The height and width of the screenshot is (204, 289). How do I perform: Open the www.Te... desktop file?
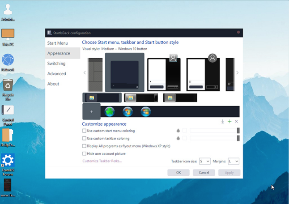pyautogui.click(x=8, y=187)
